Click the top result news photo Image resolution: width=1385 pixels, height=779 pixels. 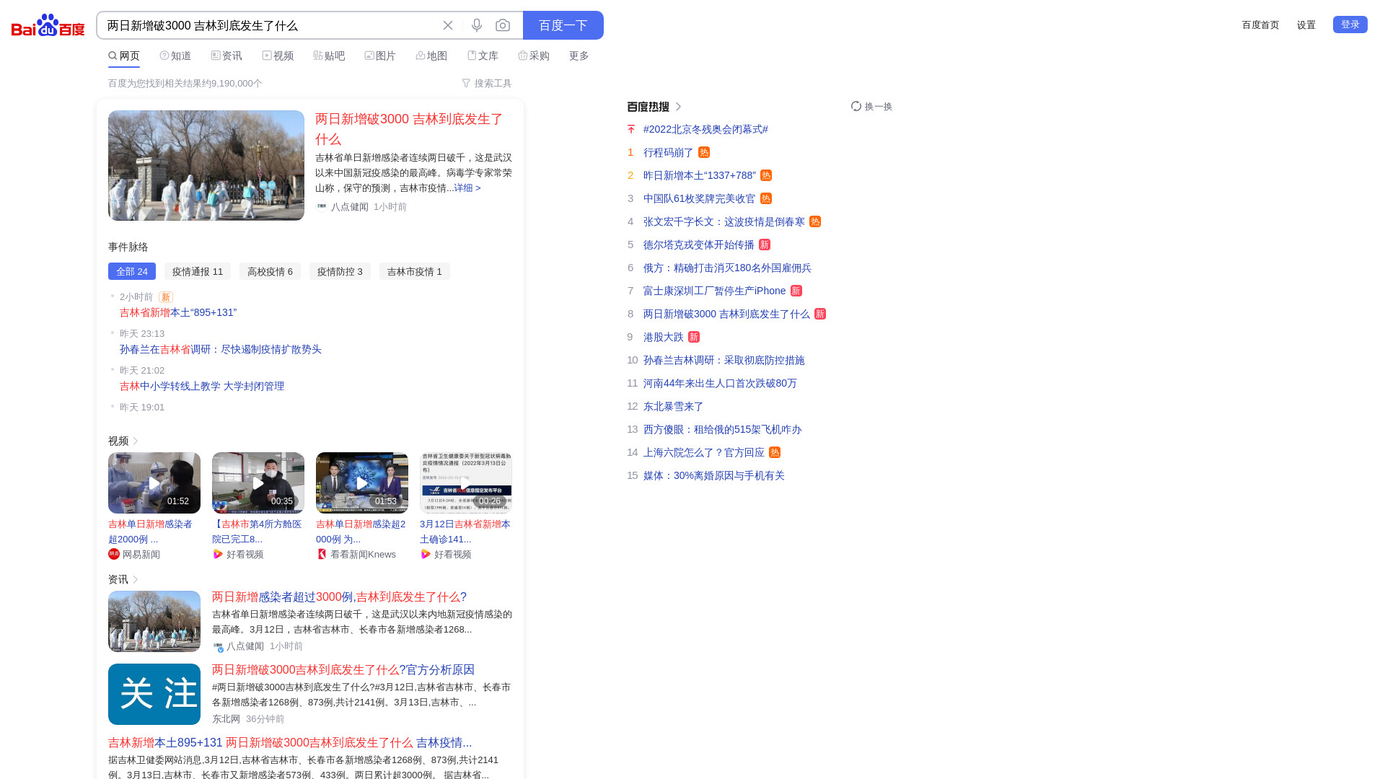coord(206,165)
